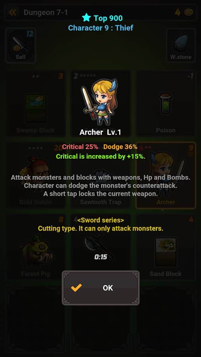Tap the Forest Pig monster card
Image resolution: width=201 pixels, height=357 pixels.
coord(35,247)
